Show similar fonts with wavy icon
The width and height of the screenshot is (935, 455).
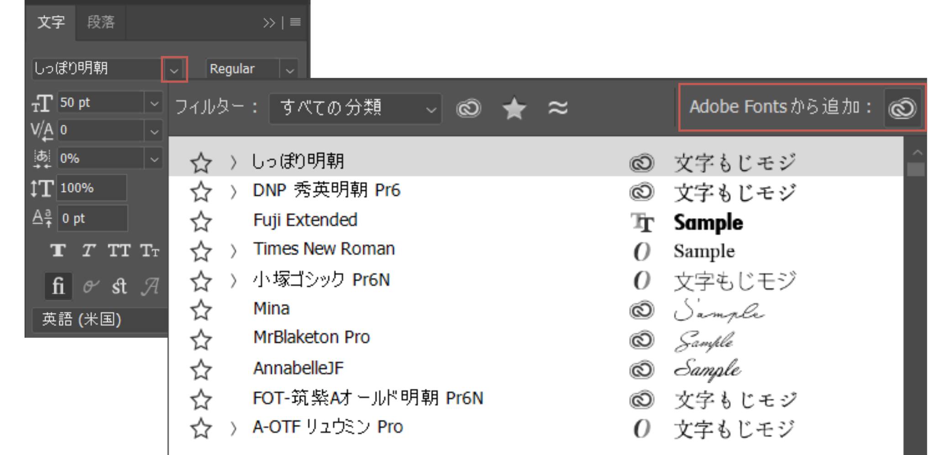[557, 108]
